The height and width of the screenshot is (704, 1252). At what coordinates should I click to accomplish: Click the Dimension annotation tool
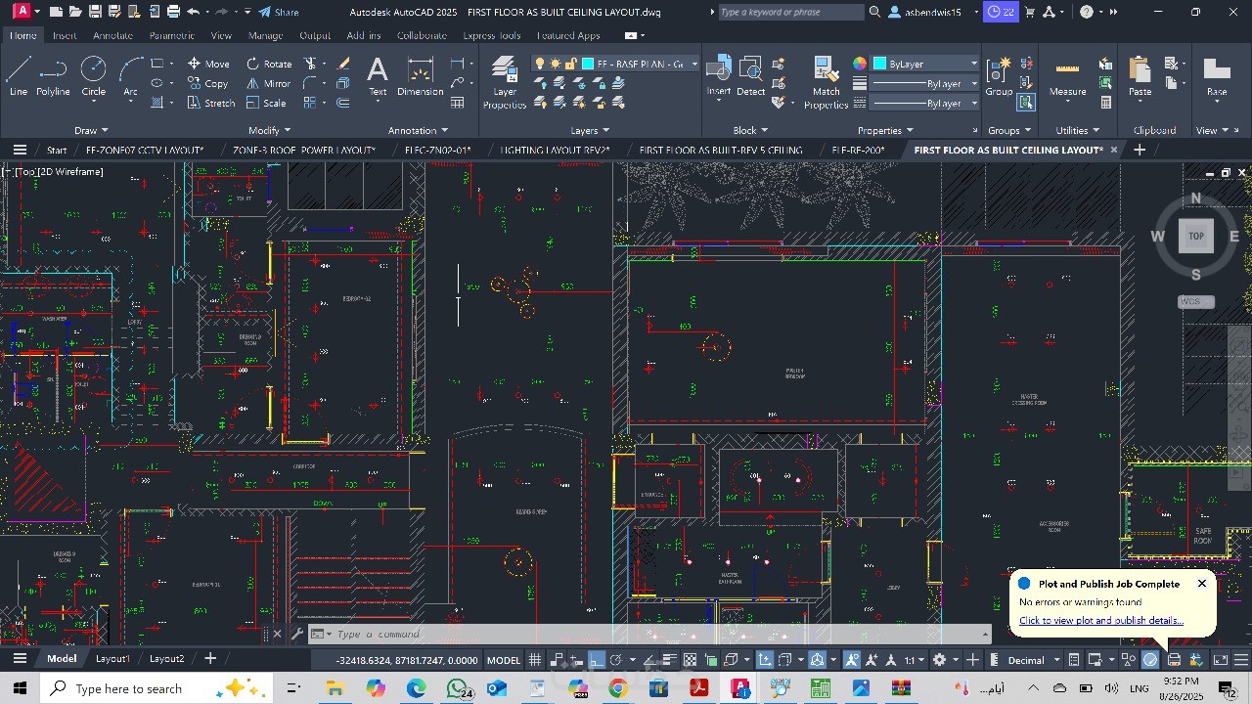click(x=420, y=76)
